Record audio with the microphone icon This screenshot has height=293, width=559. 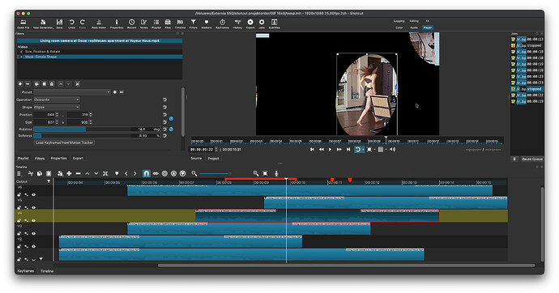[276, 173]
